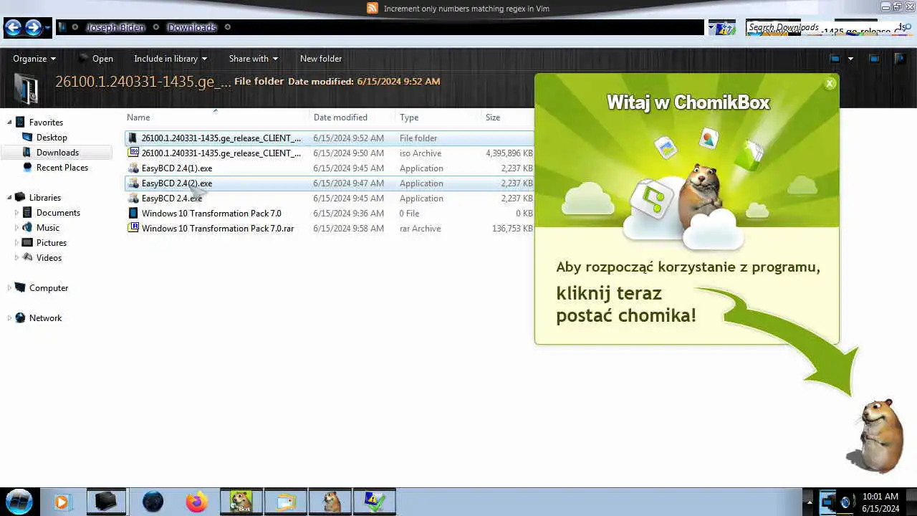Go forward with the Forward arrow button
Viewport: 917px width, 516px height.
(x=33, y=28)
